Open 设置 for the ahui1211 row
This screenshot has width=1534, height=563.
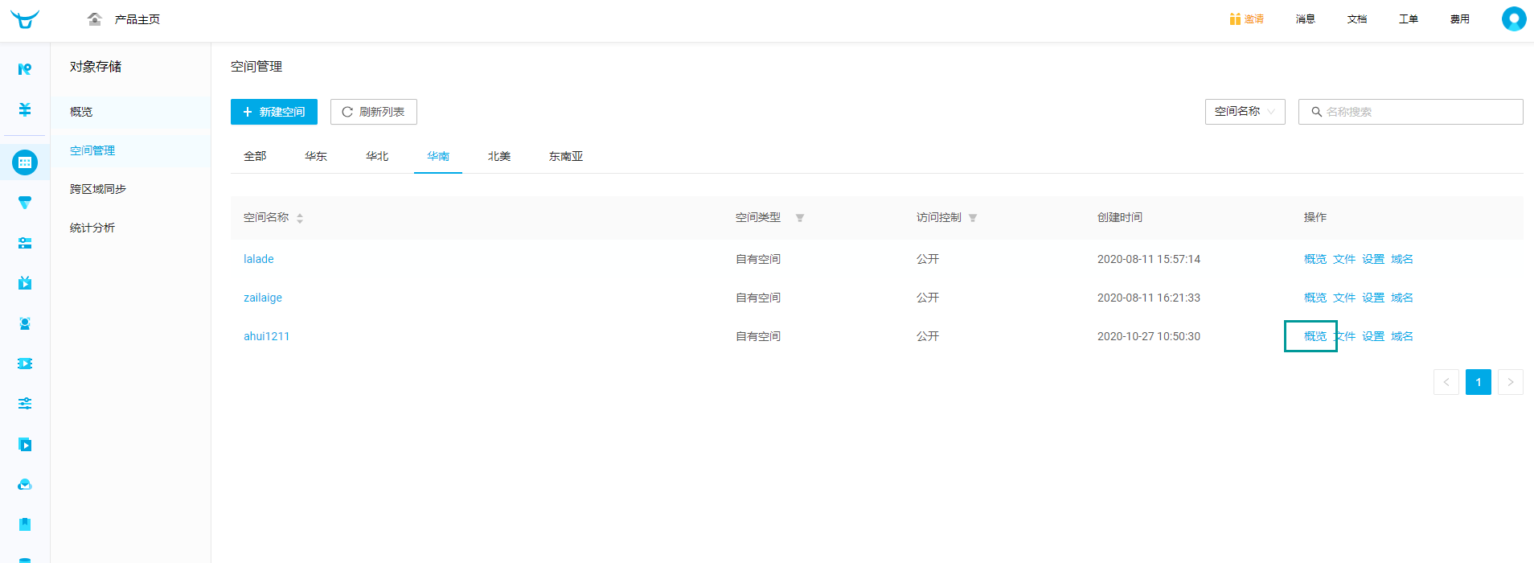[x=1373, y=336]
